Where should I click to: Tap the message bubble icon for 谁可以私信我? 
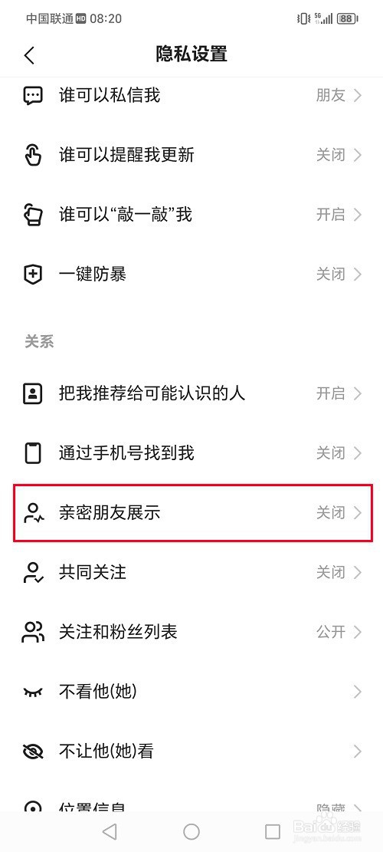click(33, 96)
